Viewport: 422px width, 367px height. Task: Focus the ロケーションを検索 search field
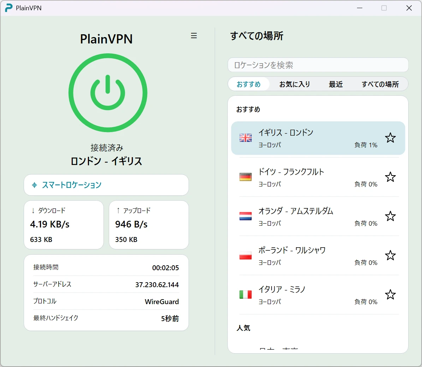pyautogui.click(x=318, y=65)
